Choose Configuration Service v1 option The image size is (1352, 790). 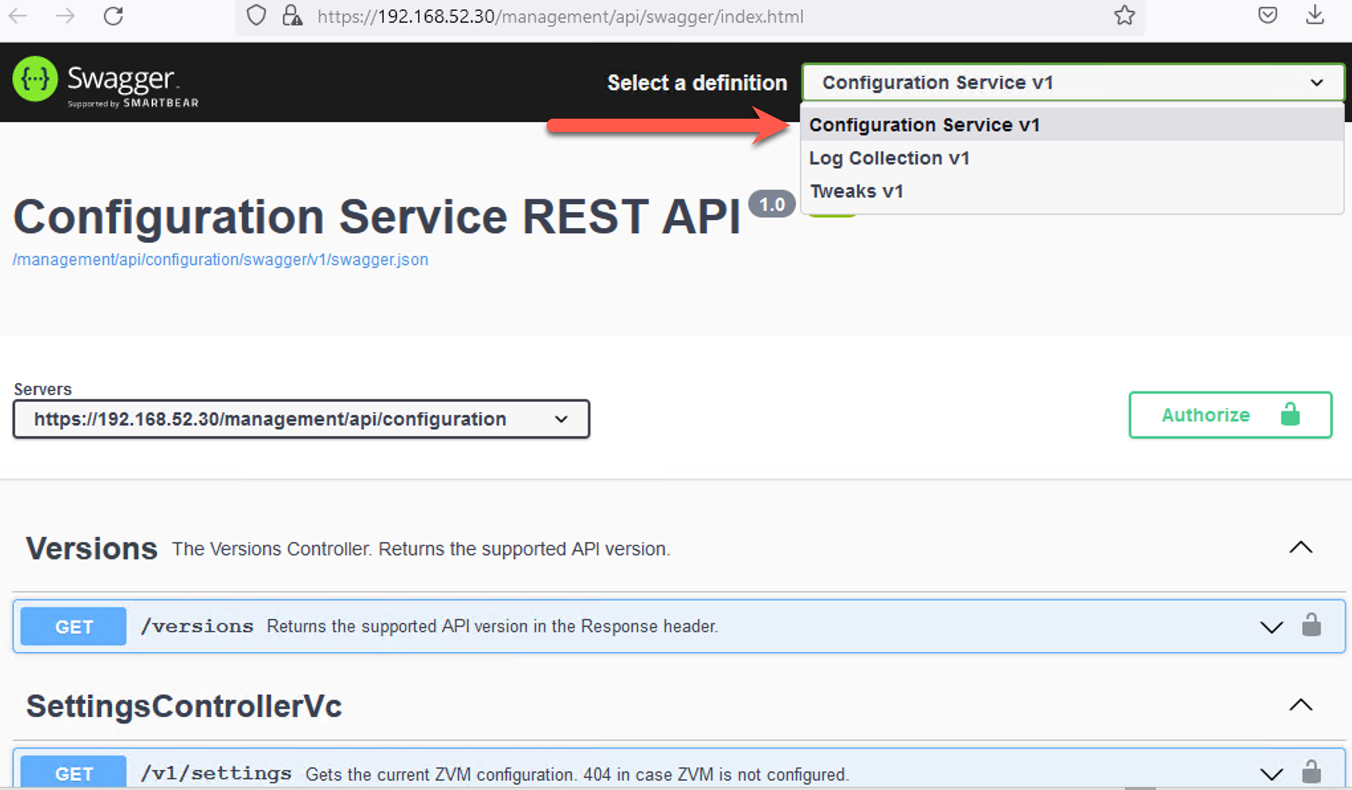(x=1072, y=125)
